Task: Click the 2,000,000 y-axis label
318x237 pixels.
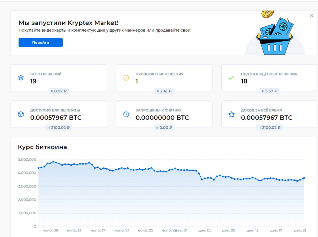Action: coord(27,199)
